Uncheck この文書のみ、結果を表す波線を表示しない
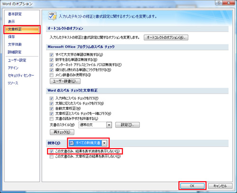This screenshot has width=237, height=193. point(52,151)
